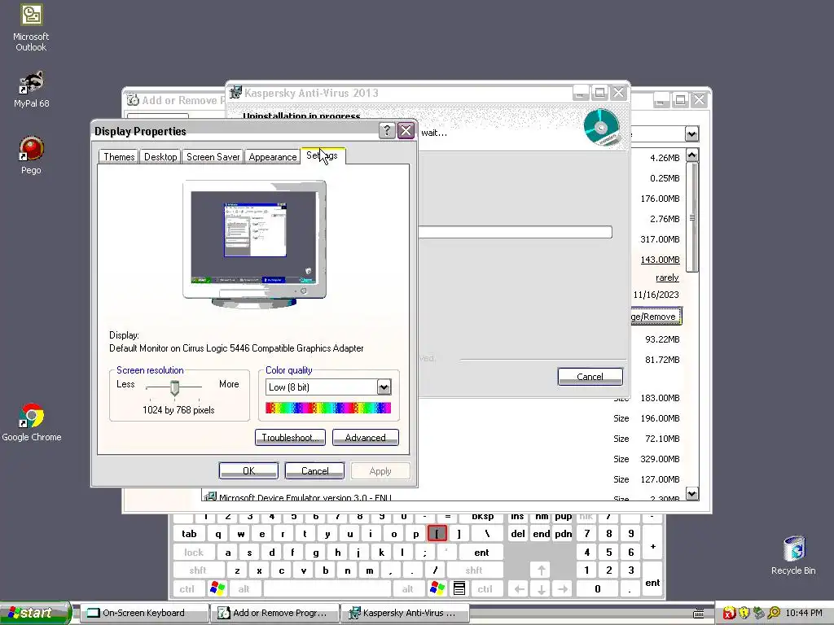Cancel the Kaspersky uninstallation
Viewport: 834px width, 625px height.
[590, 376]
